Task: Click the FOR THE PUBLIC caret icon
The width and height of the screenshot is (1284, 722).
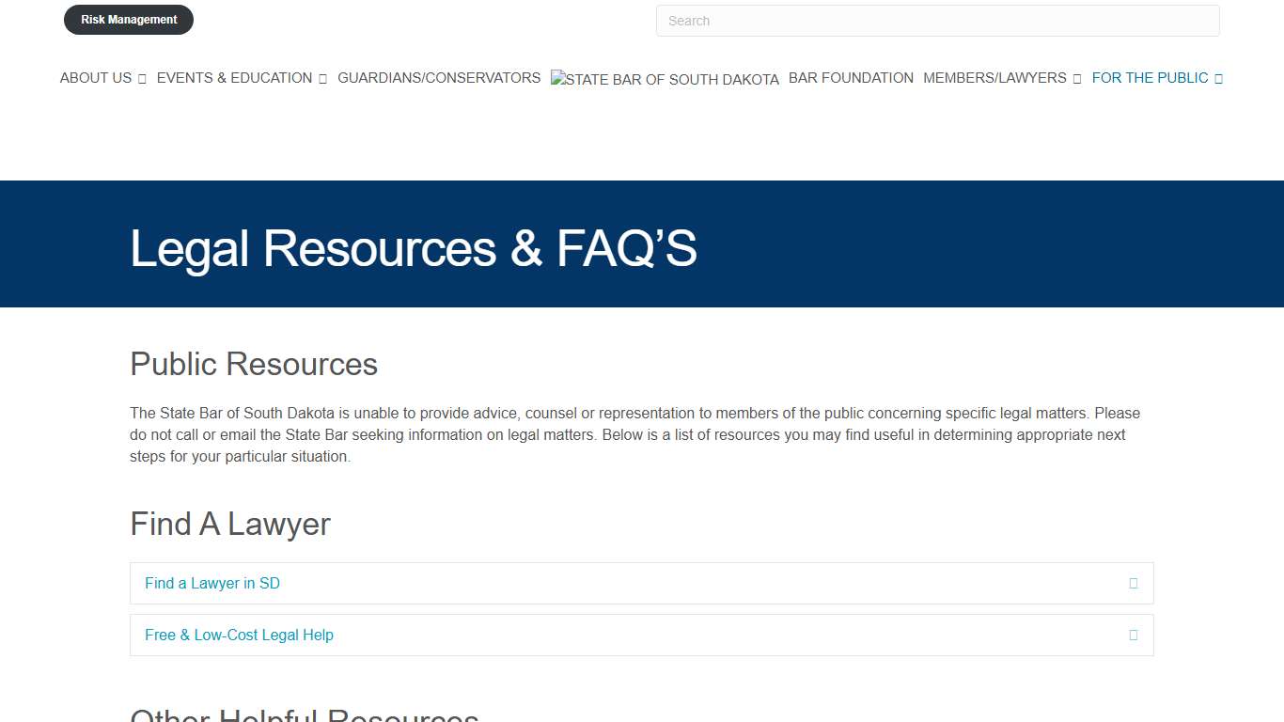Action: [x=1219, y=78]
